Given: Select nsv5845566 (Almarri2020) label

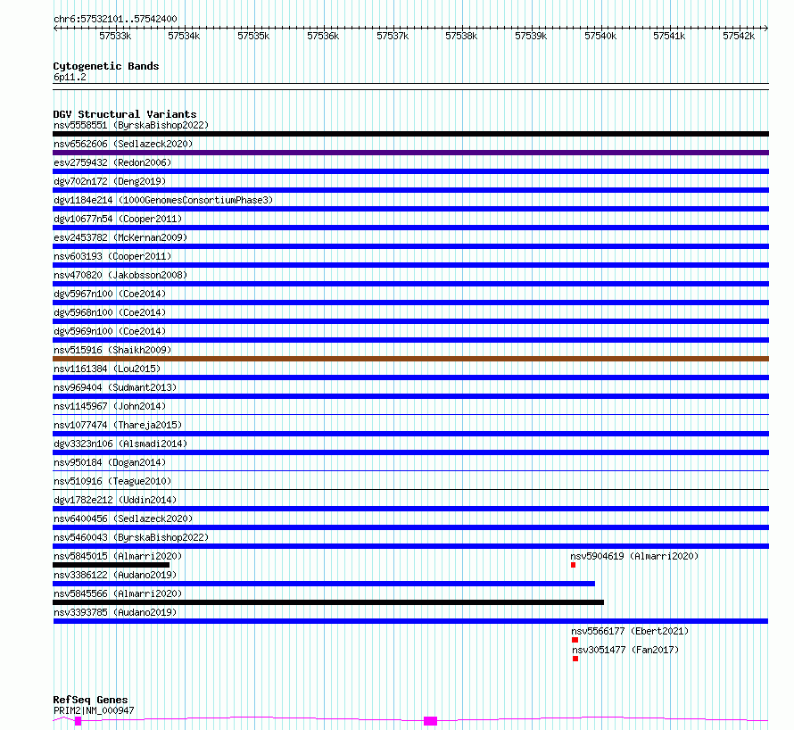Looking at the screenshot, I should [118, 593].
